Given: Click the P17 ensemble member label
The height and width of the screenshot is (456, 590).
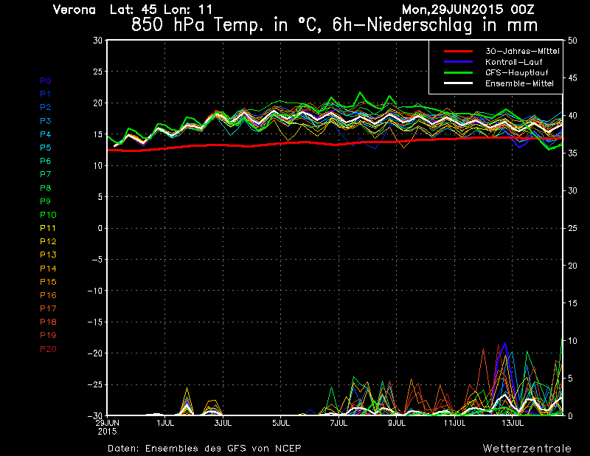Looking at the screenshot, I should (x=48, y=308).
